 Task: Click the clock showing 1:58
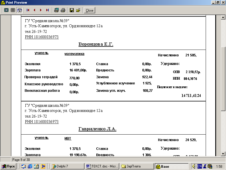(219, 167)
